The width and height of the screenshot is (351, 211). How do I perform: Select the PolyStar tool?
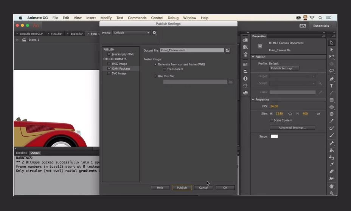tap(332, 114)
